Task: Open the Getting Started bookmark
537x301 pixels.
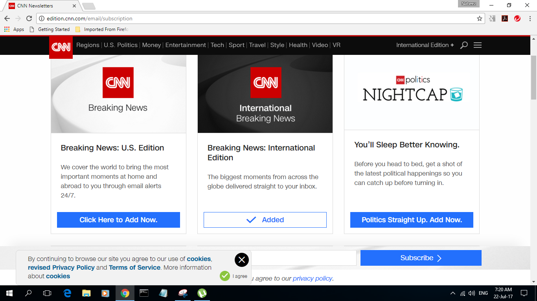Action: (50, 29)
